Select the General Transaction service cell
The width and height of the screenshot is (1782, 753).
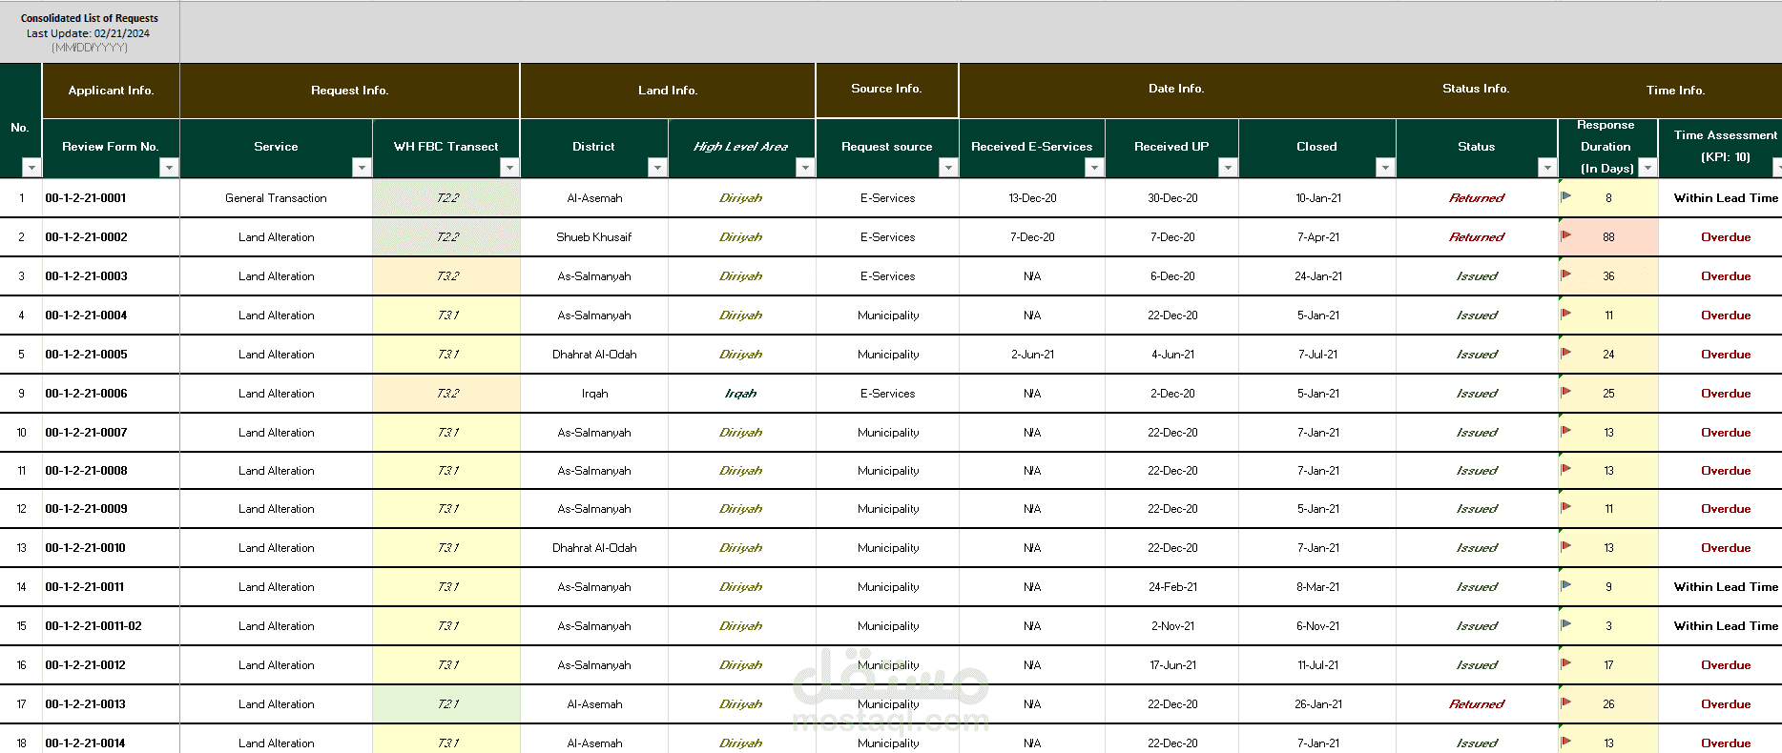pyautogui.click(x=276, y=198)
